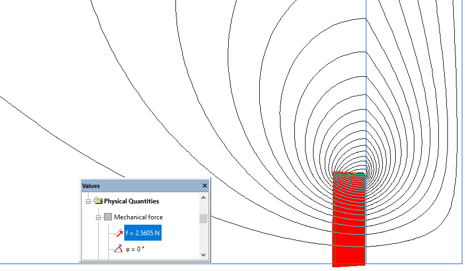Select the Mechanical force label
This screenshot has height=271, width=465.
point(139,217)
